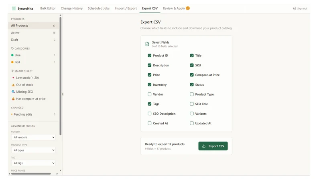This screenshot has width=321, height=180.
Task: Click the orange Red category dot
Action: click(x=12, y=62)
